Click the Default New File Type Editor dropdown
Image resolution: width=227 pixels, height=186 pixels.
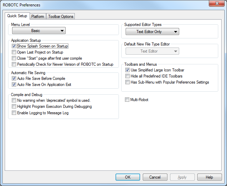click(x=152, y=51)
